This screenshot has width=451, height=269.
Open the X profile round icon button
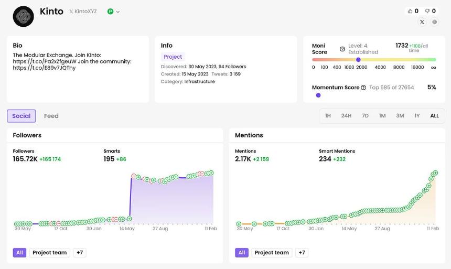[422, 22]
